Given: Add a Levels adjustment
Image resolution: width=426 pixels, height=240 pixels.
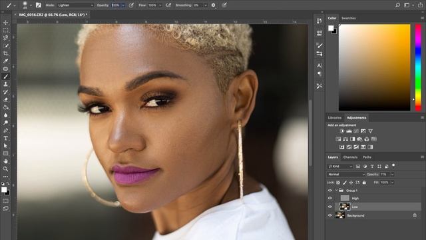Looking at the screenshot, I should click(x=349, y=131).
